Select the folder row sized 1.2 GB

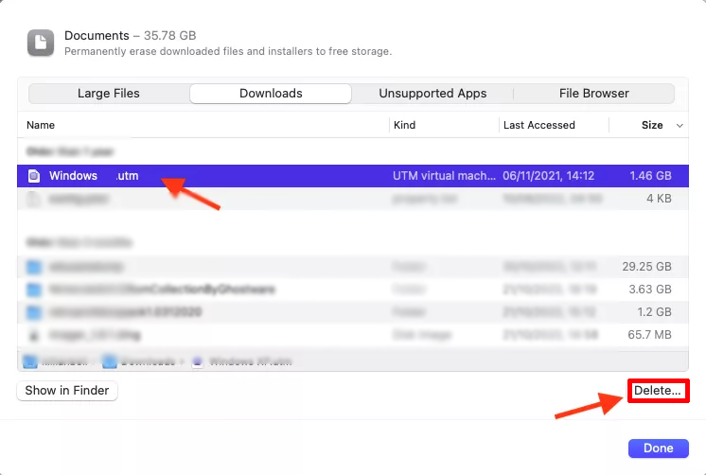[x=353, y=311]
